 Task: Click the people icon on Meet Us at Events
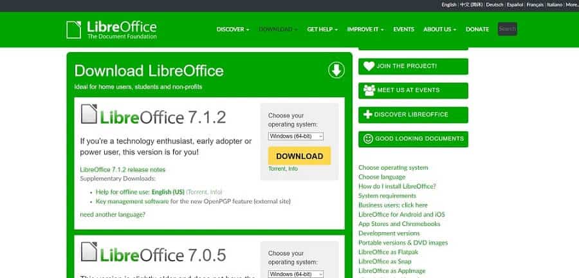(369, 90)
